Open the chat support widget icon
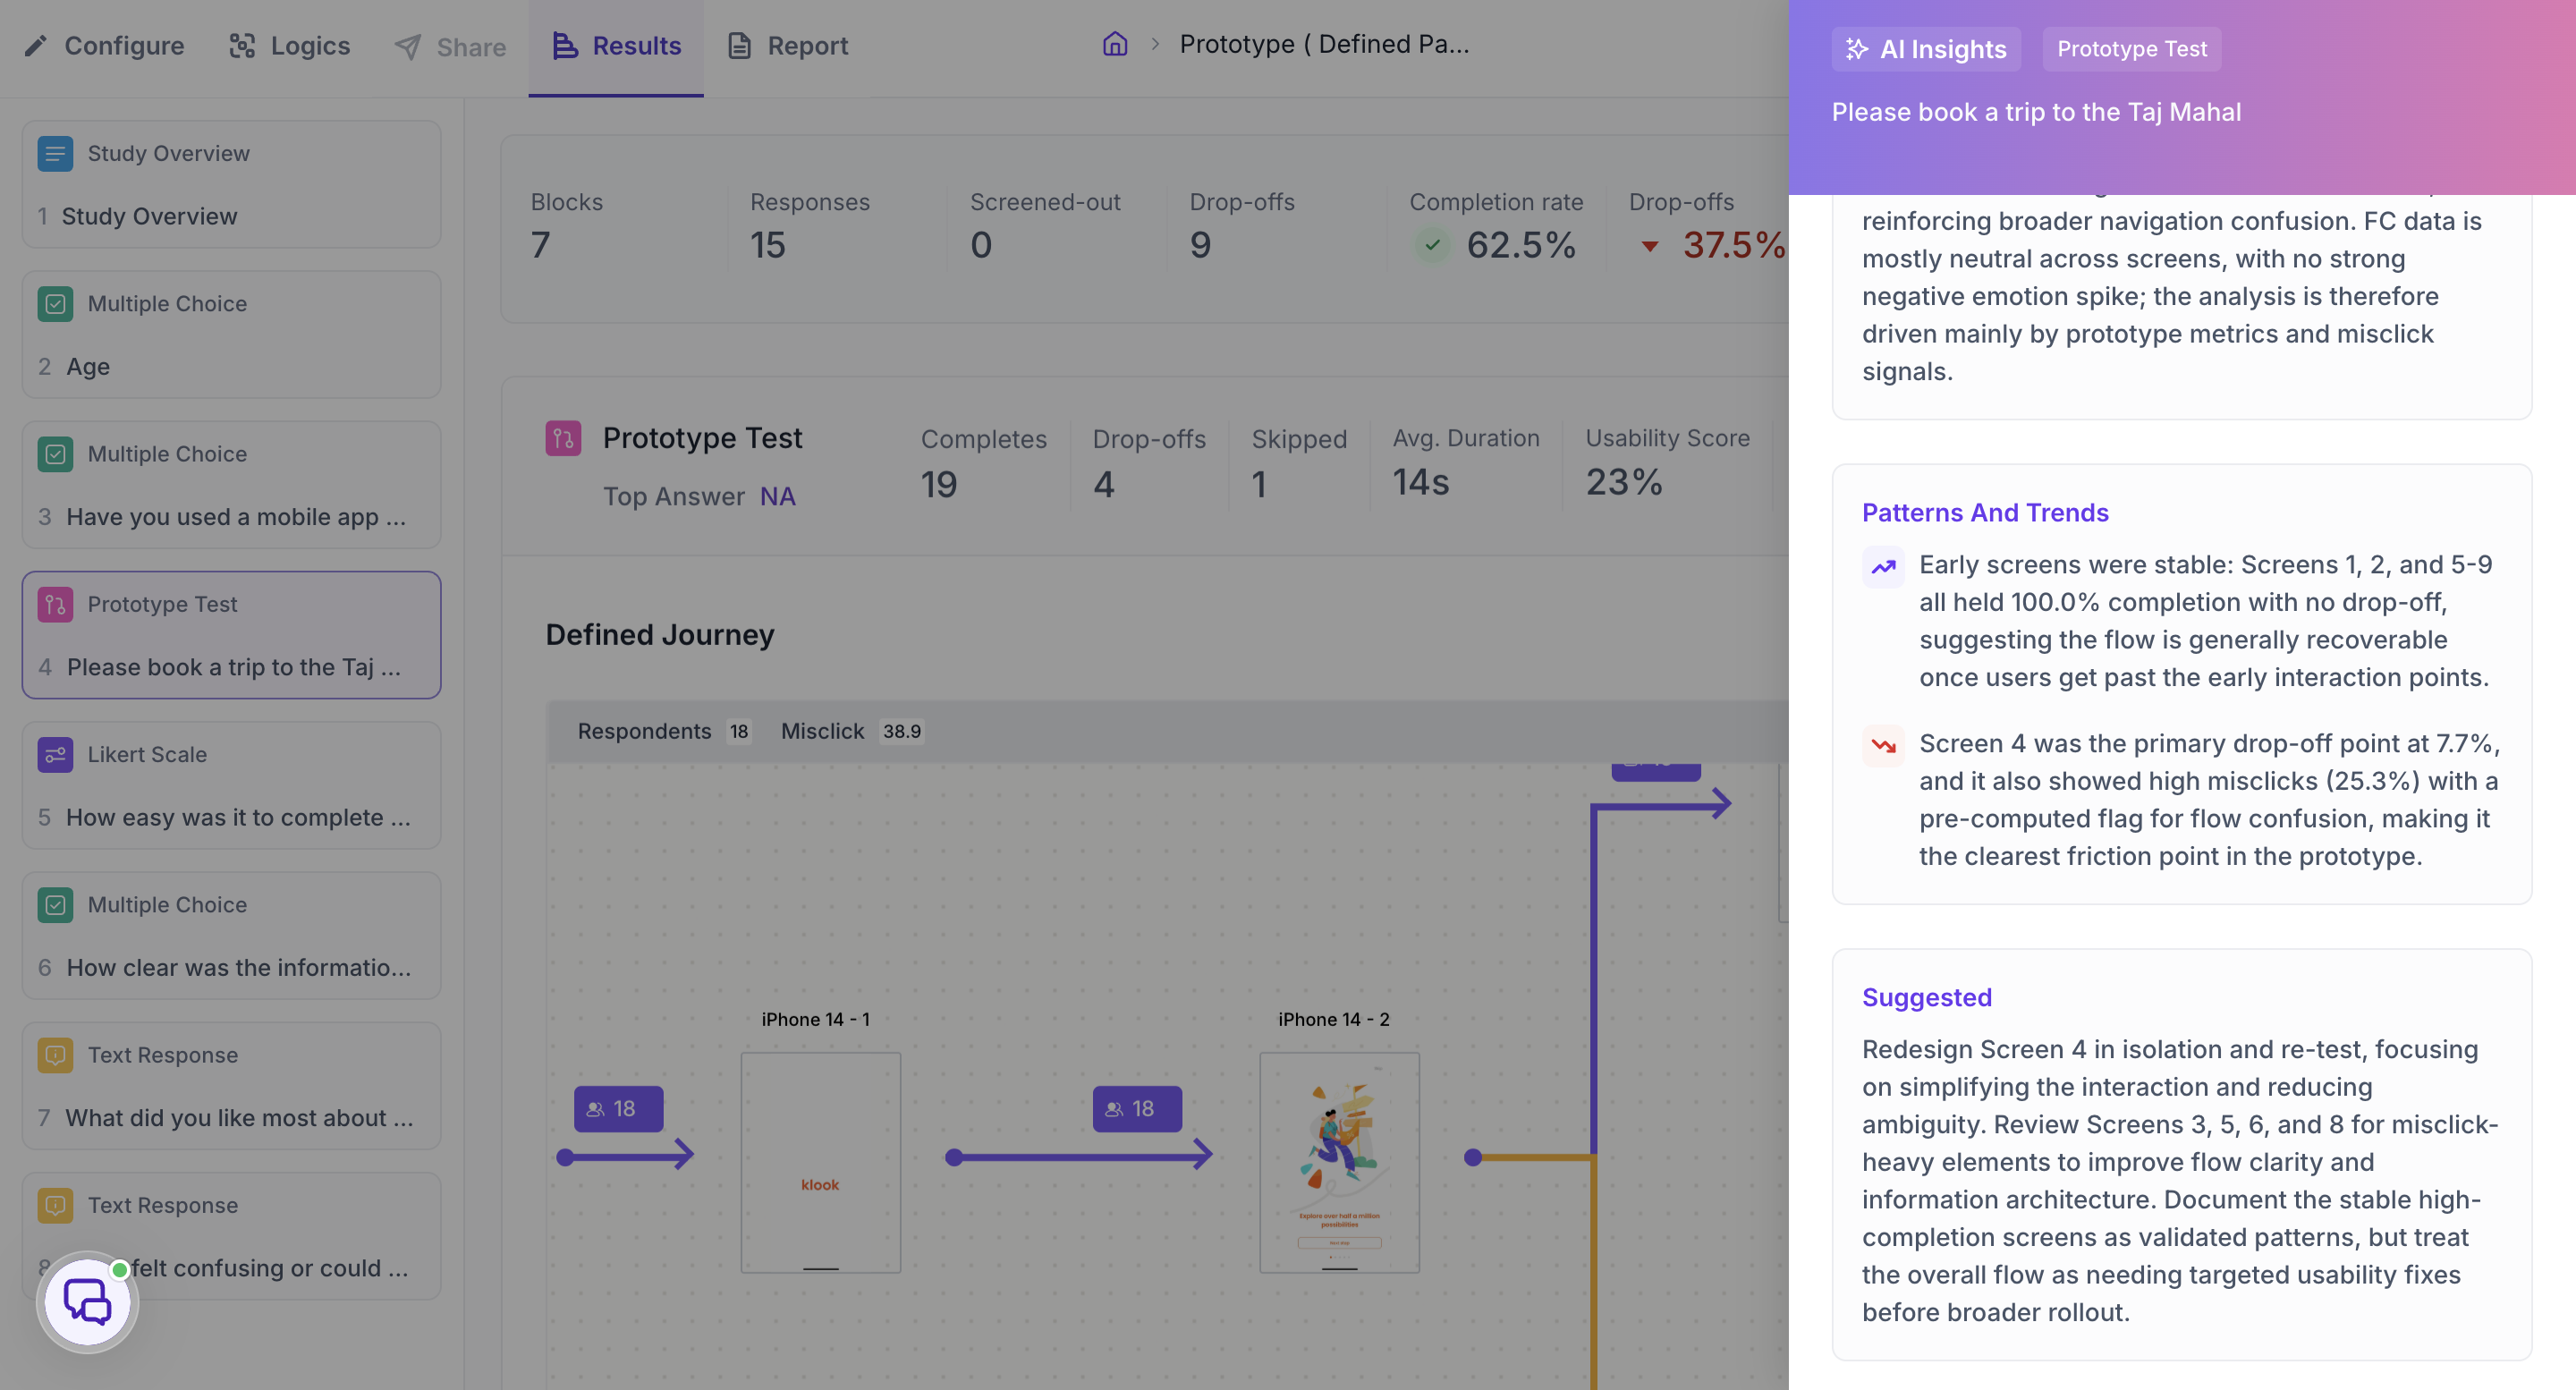 click(87, 1302)
